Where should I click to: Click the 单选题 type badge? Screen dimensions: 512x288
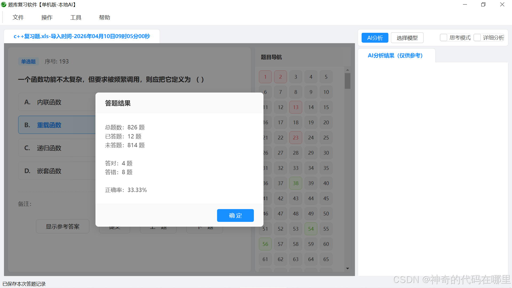[x=29, y=62]
